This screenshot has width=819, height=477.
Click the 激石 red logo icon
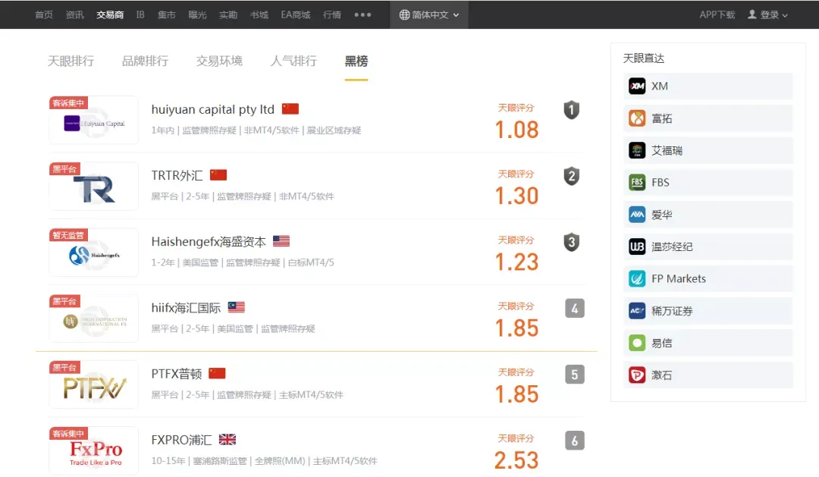point(637,375)
